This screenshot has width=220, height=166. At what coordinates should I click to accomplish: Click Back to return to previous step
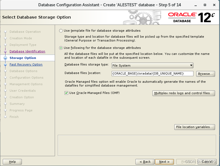(x=145, y=162)
